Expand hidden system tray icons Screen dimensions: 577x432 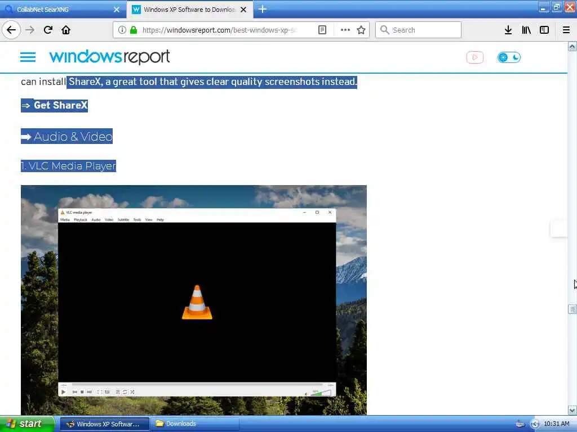pyautogui.click(x=535, y=424)
